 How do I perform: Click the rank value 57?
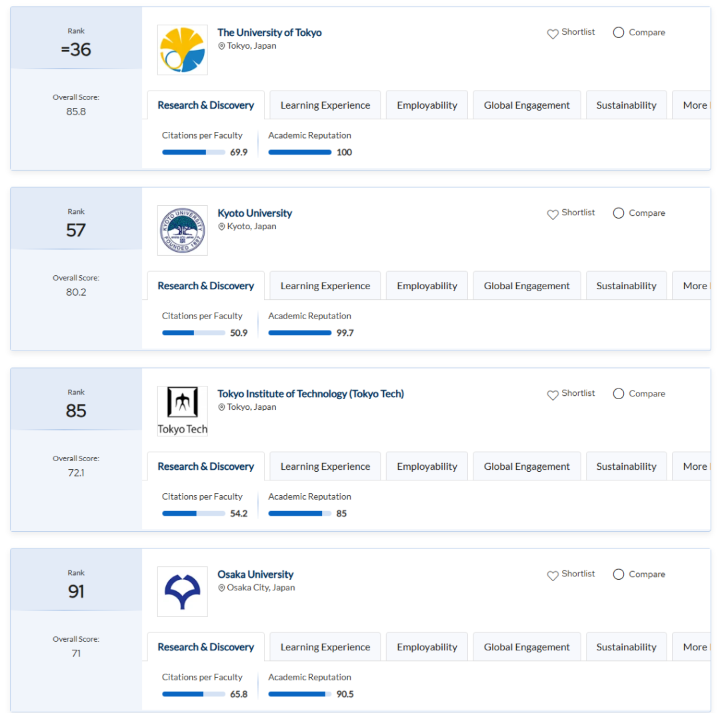click(76, 230)
